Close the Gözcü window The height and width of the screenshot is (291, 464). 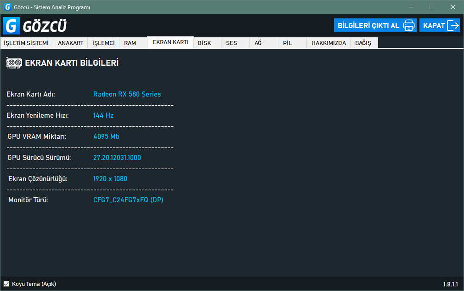[453, 7]
